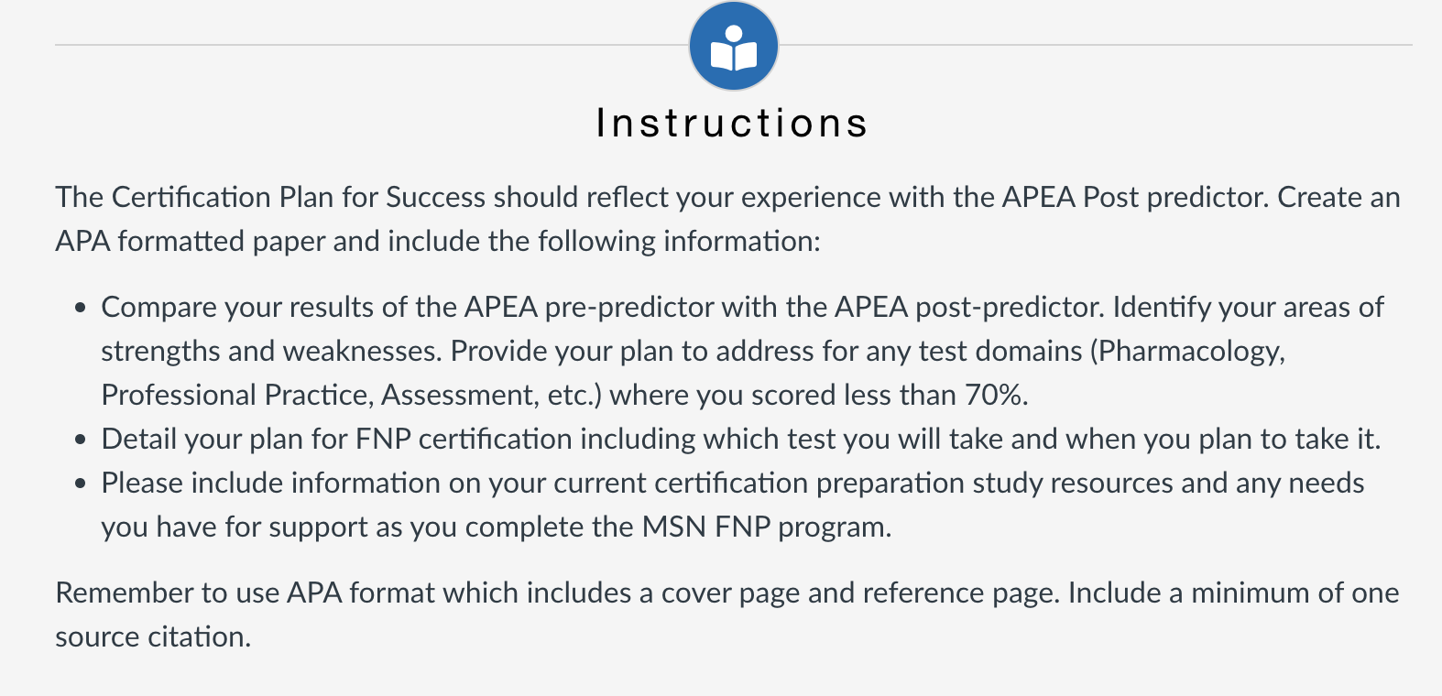Click the line beginning Compare your results
Screen dimensions: 1442x696
(x=742, y=307)
